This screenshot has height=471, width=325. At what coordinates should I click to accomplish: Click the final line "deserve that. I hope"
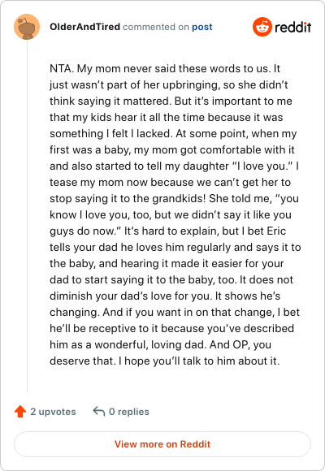(164, 361)
